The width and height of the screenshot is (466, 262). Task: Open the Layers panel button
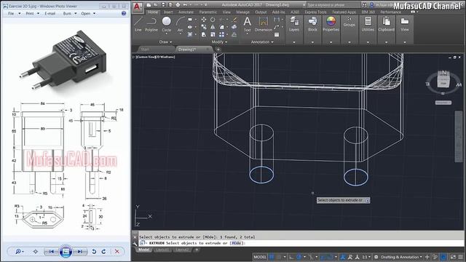294,24
